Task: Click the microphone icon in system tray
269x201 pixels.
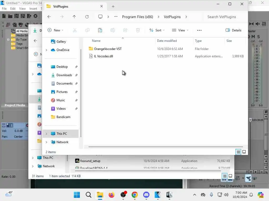Action: [x=211, y=195]
